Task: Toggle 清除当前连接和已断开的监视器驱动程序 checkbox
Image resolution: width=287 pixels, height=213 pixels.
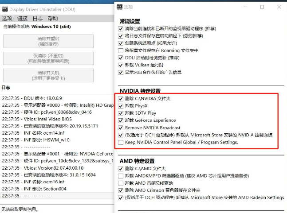Action: coord(121,29)
